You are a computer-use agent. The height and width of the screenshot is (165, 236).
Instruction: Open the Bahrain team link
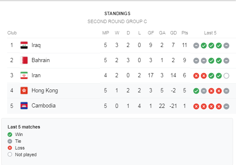(41, 60)
